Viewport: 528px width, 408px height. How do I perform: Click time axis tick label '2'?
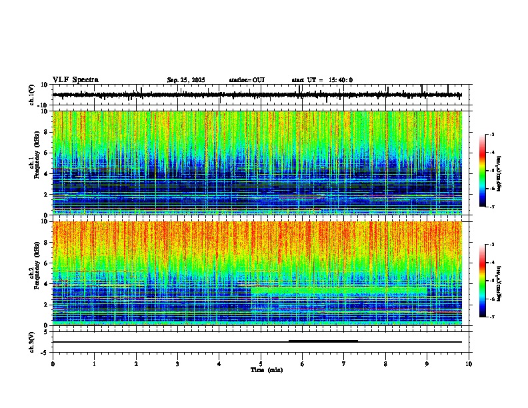136,364
